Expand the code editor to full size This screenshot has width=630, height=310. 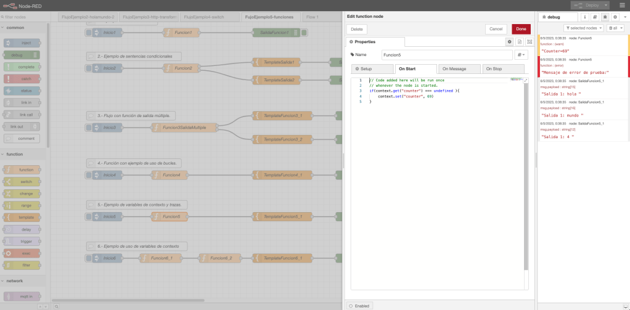coord(526,80)
